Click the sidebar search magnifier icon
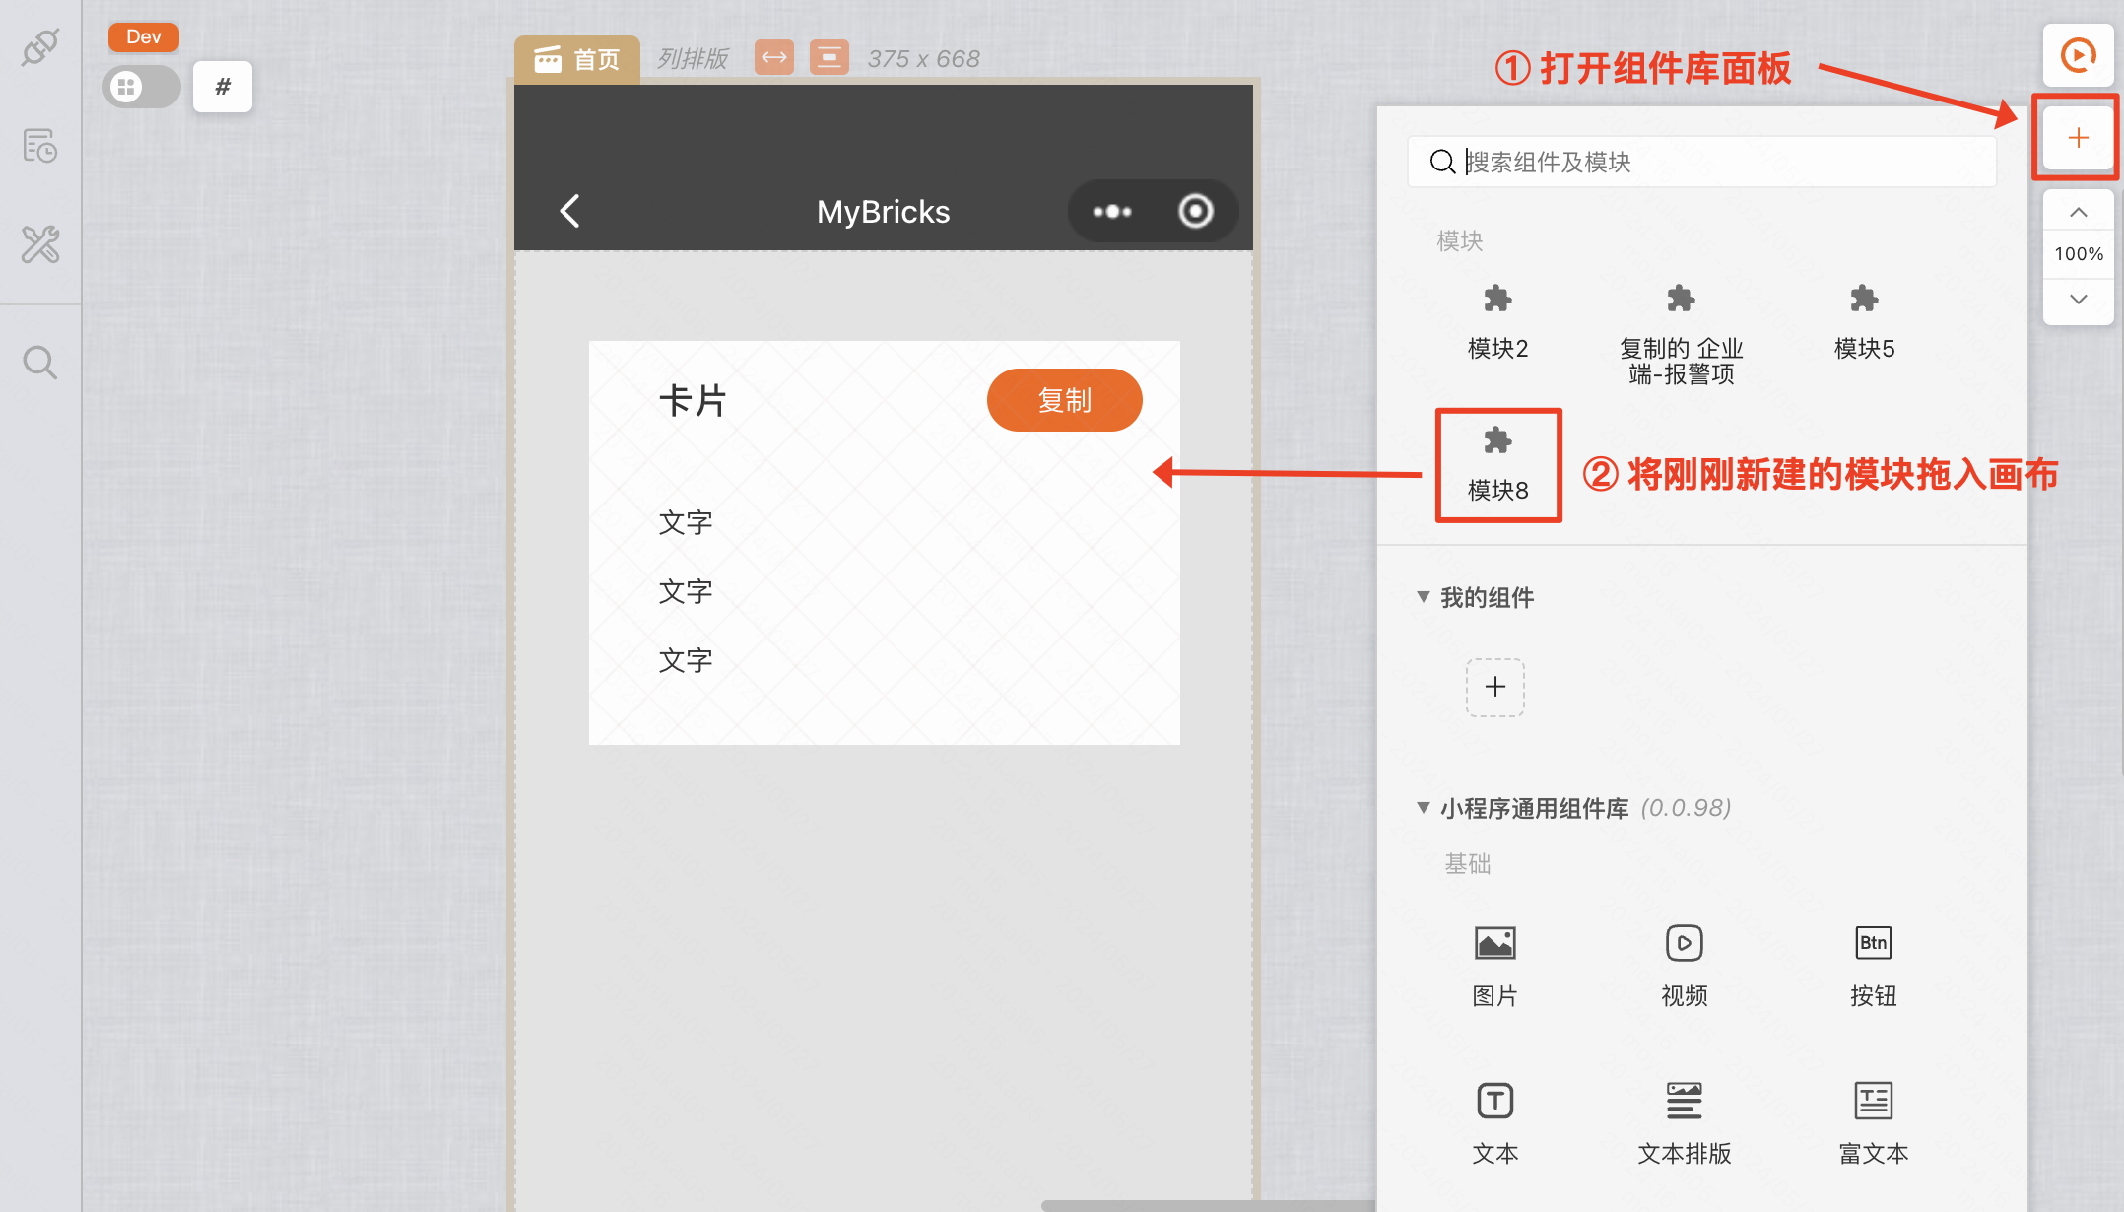2124x1212 pixels. 40,363
